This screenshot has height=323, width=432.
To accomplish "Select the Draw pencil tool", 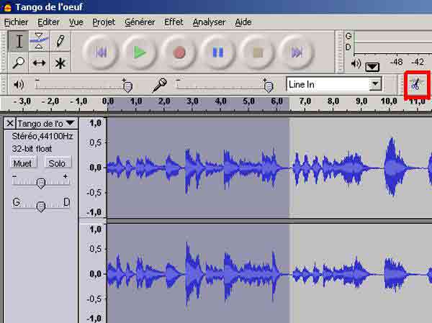I will pos(60,42).
